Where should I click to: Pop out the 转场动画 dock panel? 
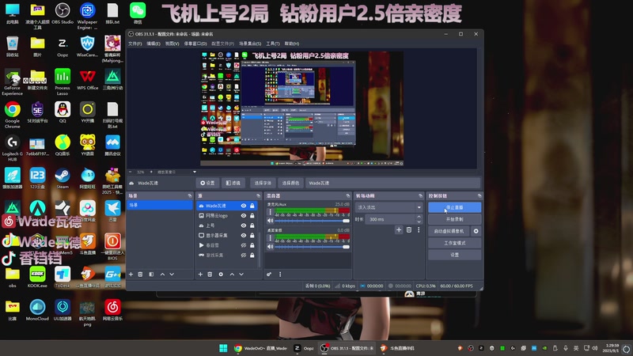[x=421, y=195]
